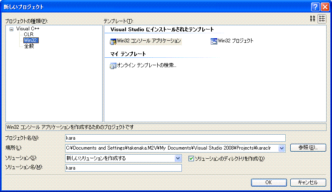Switch templates to large icons view
The image size is (332, 192).
pyautogui.click(x=312, y=19)
